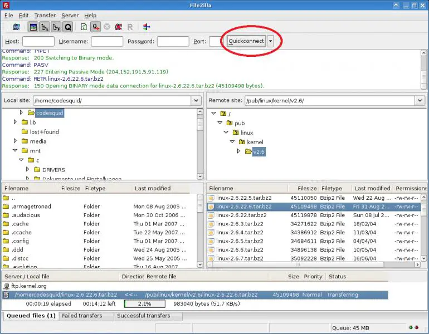The image size is (429, 334).
Task: Click the queued file icon for linux-2.6.22.6 transfer
Action: click(6, 295)
